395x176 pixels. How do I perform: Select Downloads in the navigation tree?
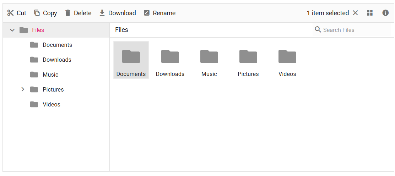pyautogui.click(x=57, y=60)
